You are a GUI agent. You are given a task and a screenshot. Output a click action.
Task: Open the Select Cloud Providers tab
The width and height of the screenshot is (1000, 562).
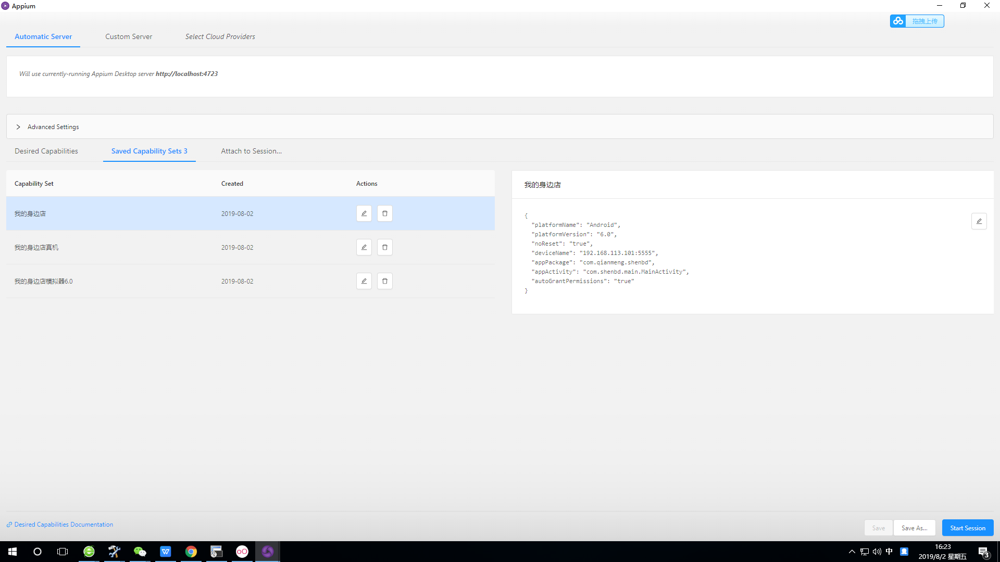point(220,36)
